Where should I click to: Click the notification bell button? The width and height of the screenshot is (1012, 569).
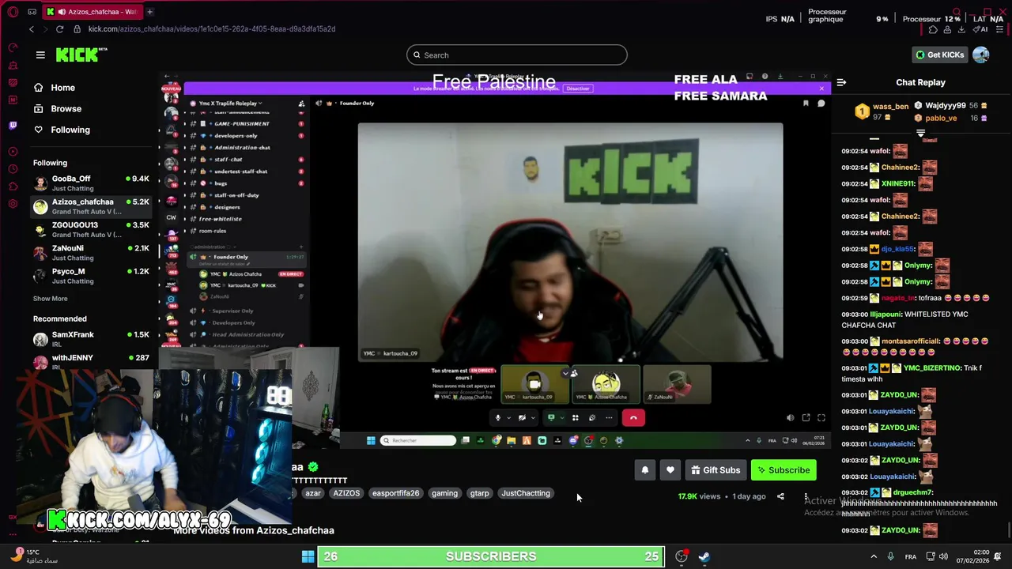click(x=644, y=470)
